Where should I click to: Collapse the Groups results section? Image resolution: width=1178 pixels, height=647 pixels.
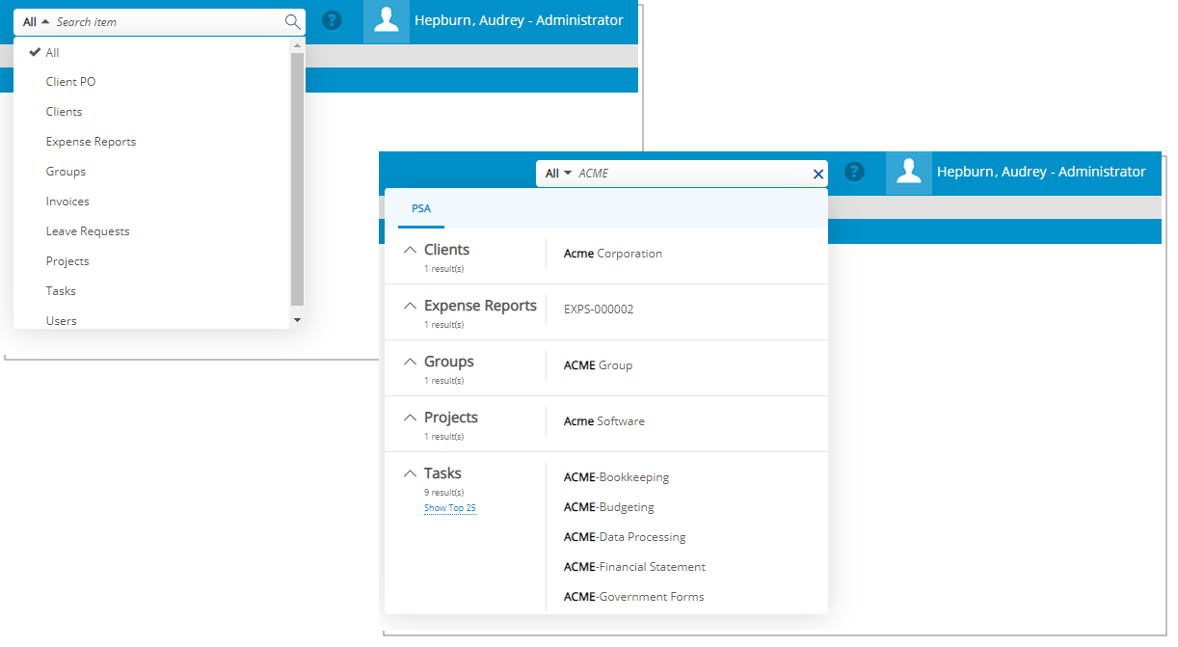tap(410, 362)
